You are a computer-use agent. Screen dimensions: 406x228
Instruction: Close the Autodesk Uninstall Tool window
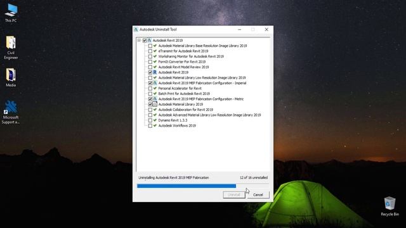tap(266, 30)
